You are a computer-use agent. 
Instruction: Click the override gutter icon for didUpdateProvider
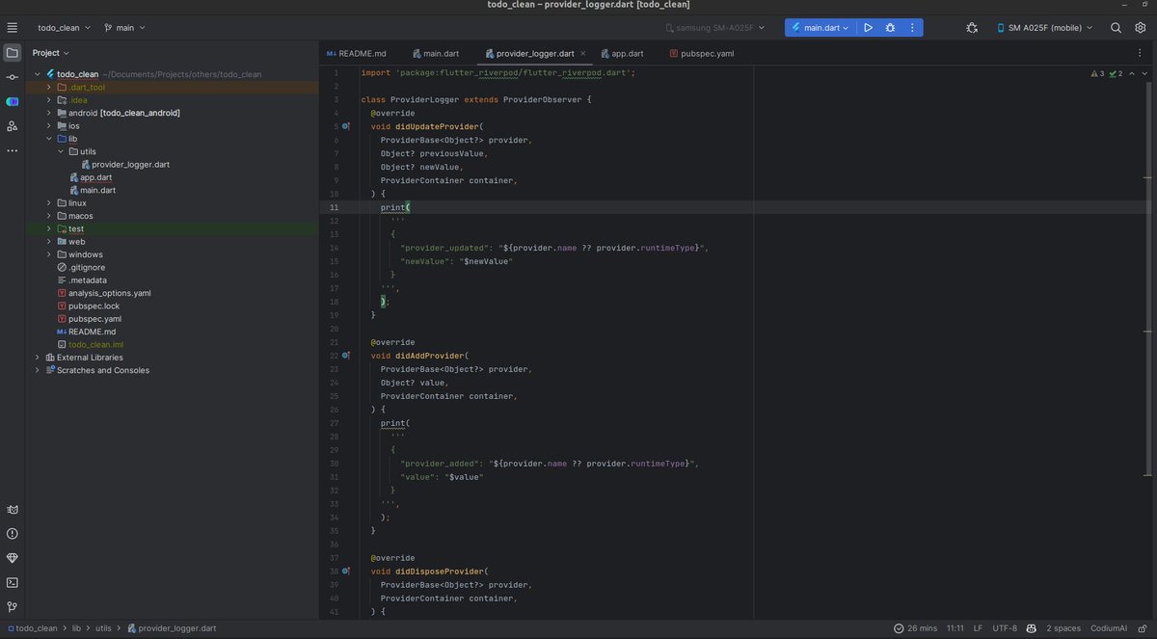point(346,126)
